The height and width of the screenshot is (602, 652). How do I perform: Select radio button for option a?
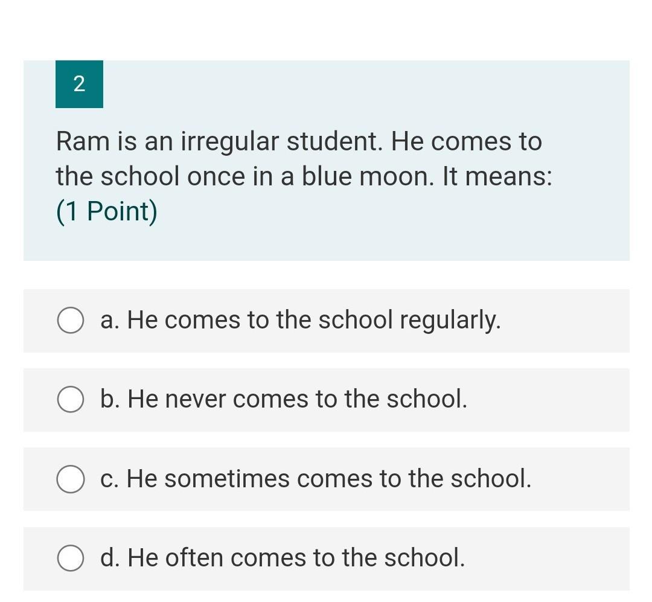click(71, 321)
